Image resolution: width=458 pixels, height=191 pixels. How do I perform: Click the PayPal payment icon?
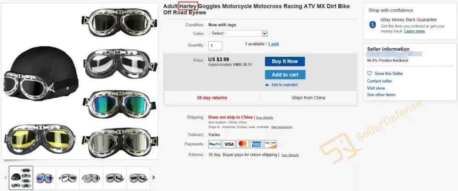pos(215,144)
